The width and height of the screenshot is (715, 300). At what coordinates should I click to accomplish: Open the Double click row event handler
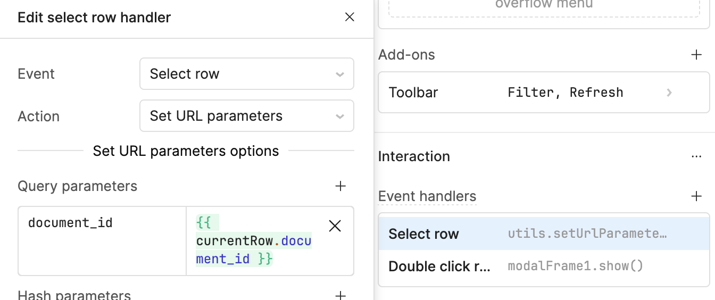click(x=439, y=266)
